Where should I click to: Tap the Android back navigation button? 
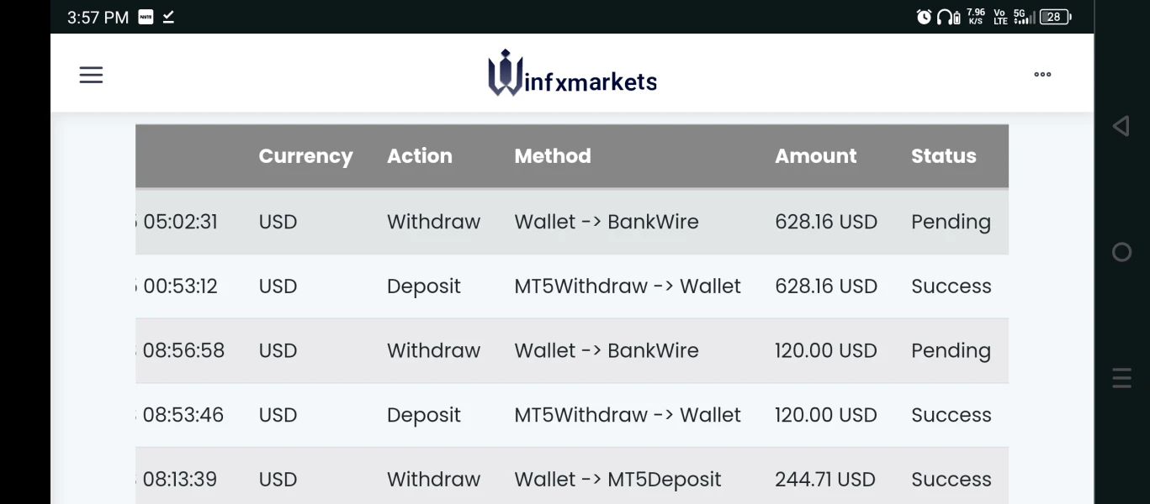[1121, 126]
